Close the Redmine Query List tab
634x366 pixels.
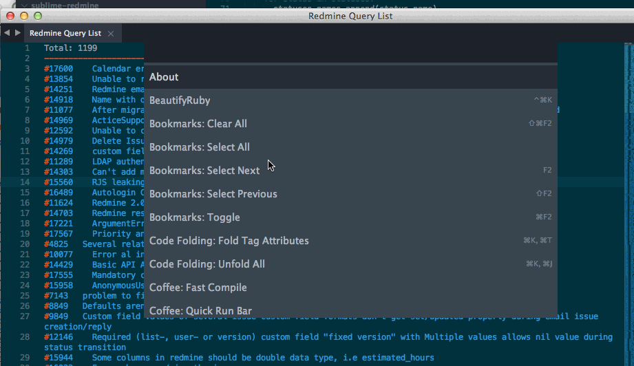[111, 34]
